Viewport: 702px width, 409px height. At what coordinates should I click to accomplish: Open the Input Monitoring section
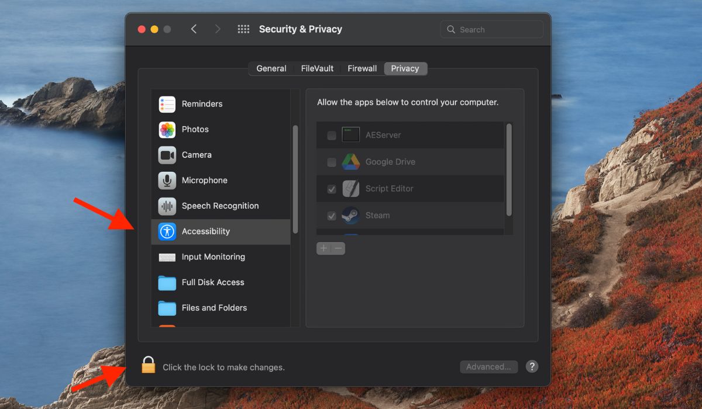coord(213,257)
